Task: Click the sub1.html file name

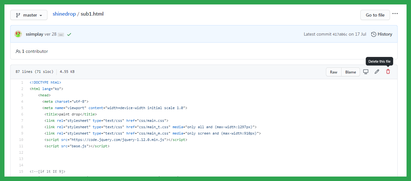Action: point(92,14)
